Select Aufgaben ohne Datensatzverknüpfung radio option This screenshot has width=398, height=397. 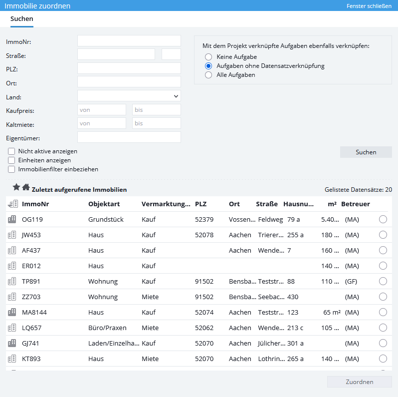point(208,66)
